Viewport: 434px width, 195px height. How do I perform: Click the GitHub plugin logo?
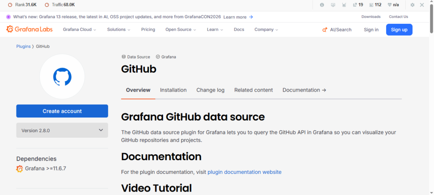point(62,76)
